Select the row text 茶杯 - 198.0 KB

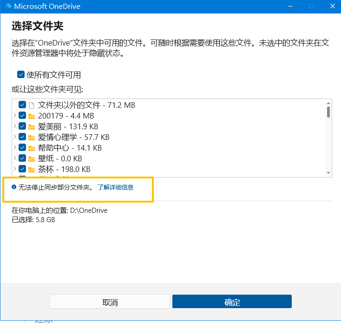click(x=64, y=169)
